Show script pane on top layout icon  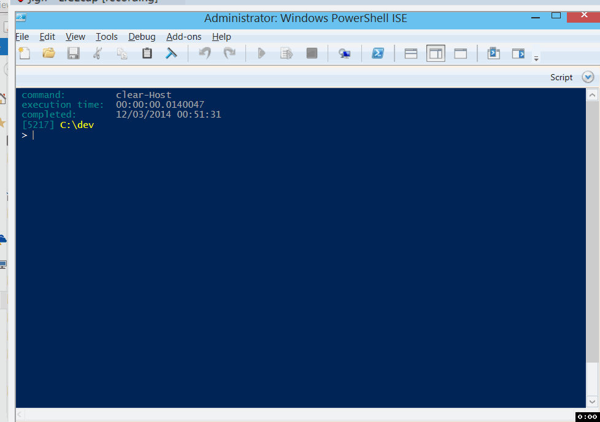[x=411, y=53]
